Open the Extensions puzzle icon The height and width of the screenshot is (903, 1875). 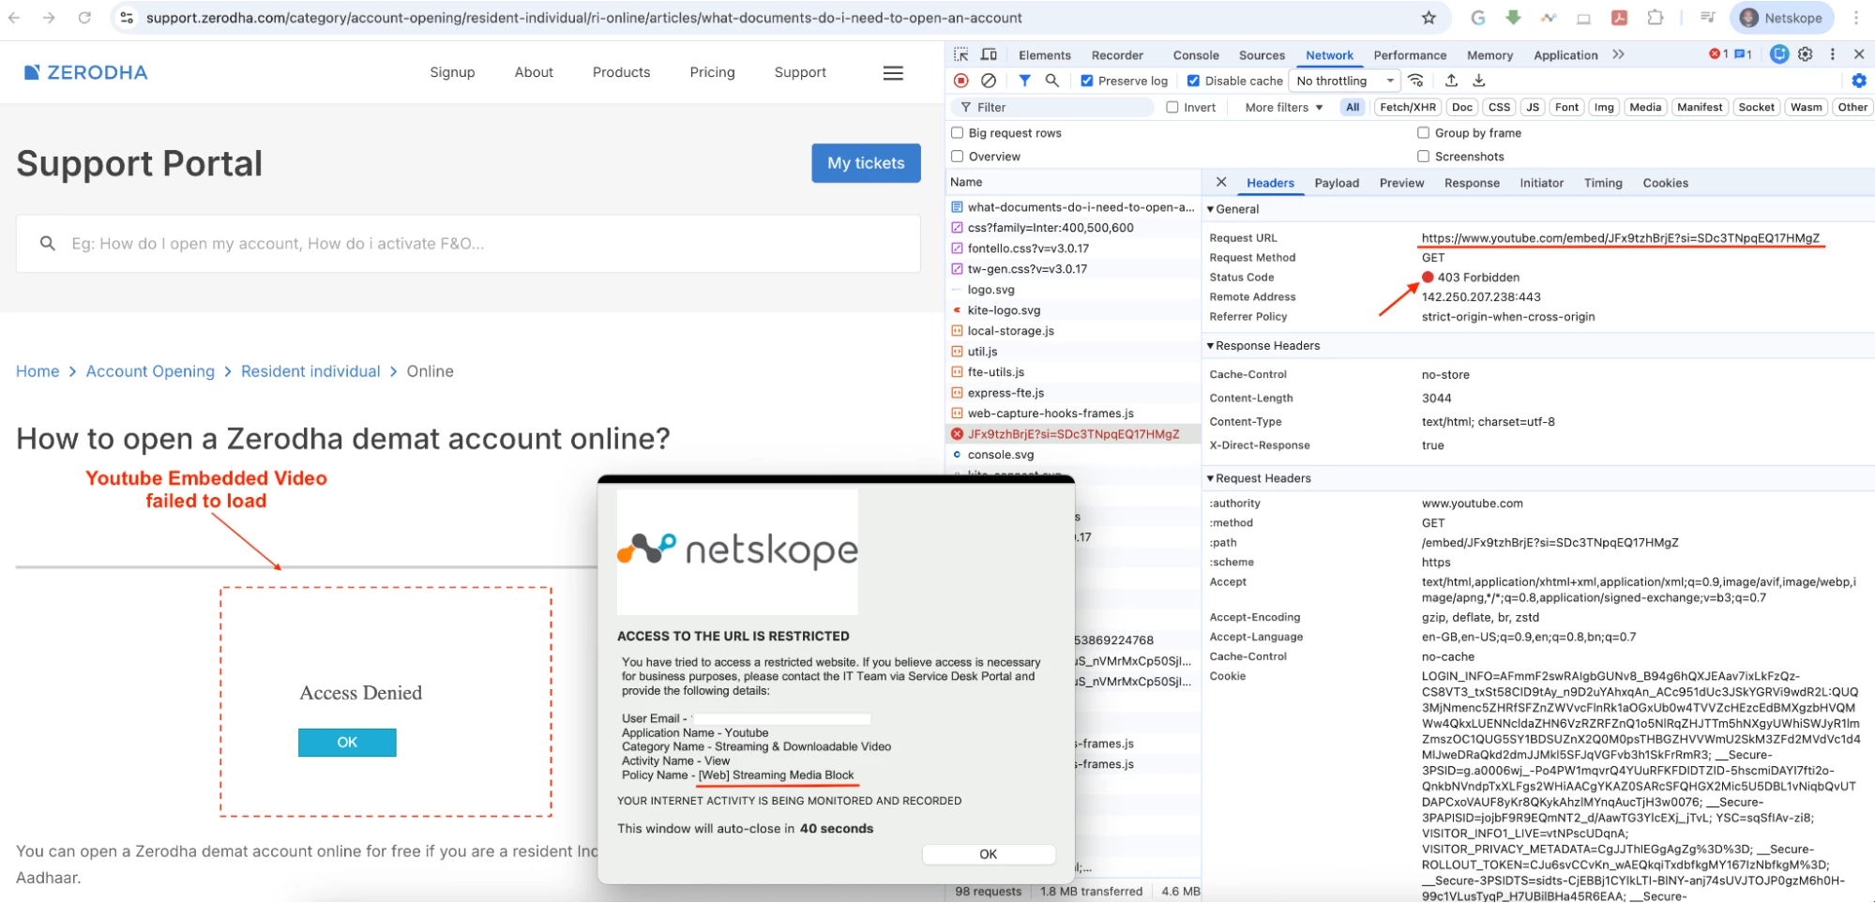(x=1656, y=18)
